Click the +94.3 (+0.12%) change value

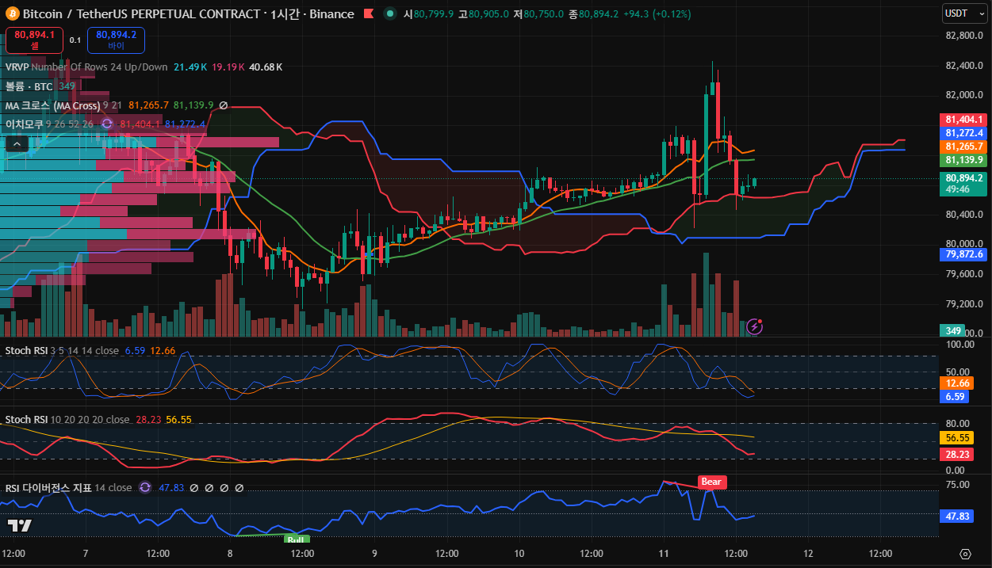pos(657,14)
